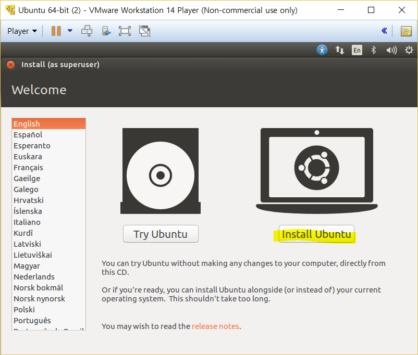Click the Bluetooth indicator
The width and height of the screenshot is (418, 355).
(x=373, y=50)
